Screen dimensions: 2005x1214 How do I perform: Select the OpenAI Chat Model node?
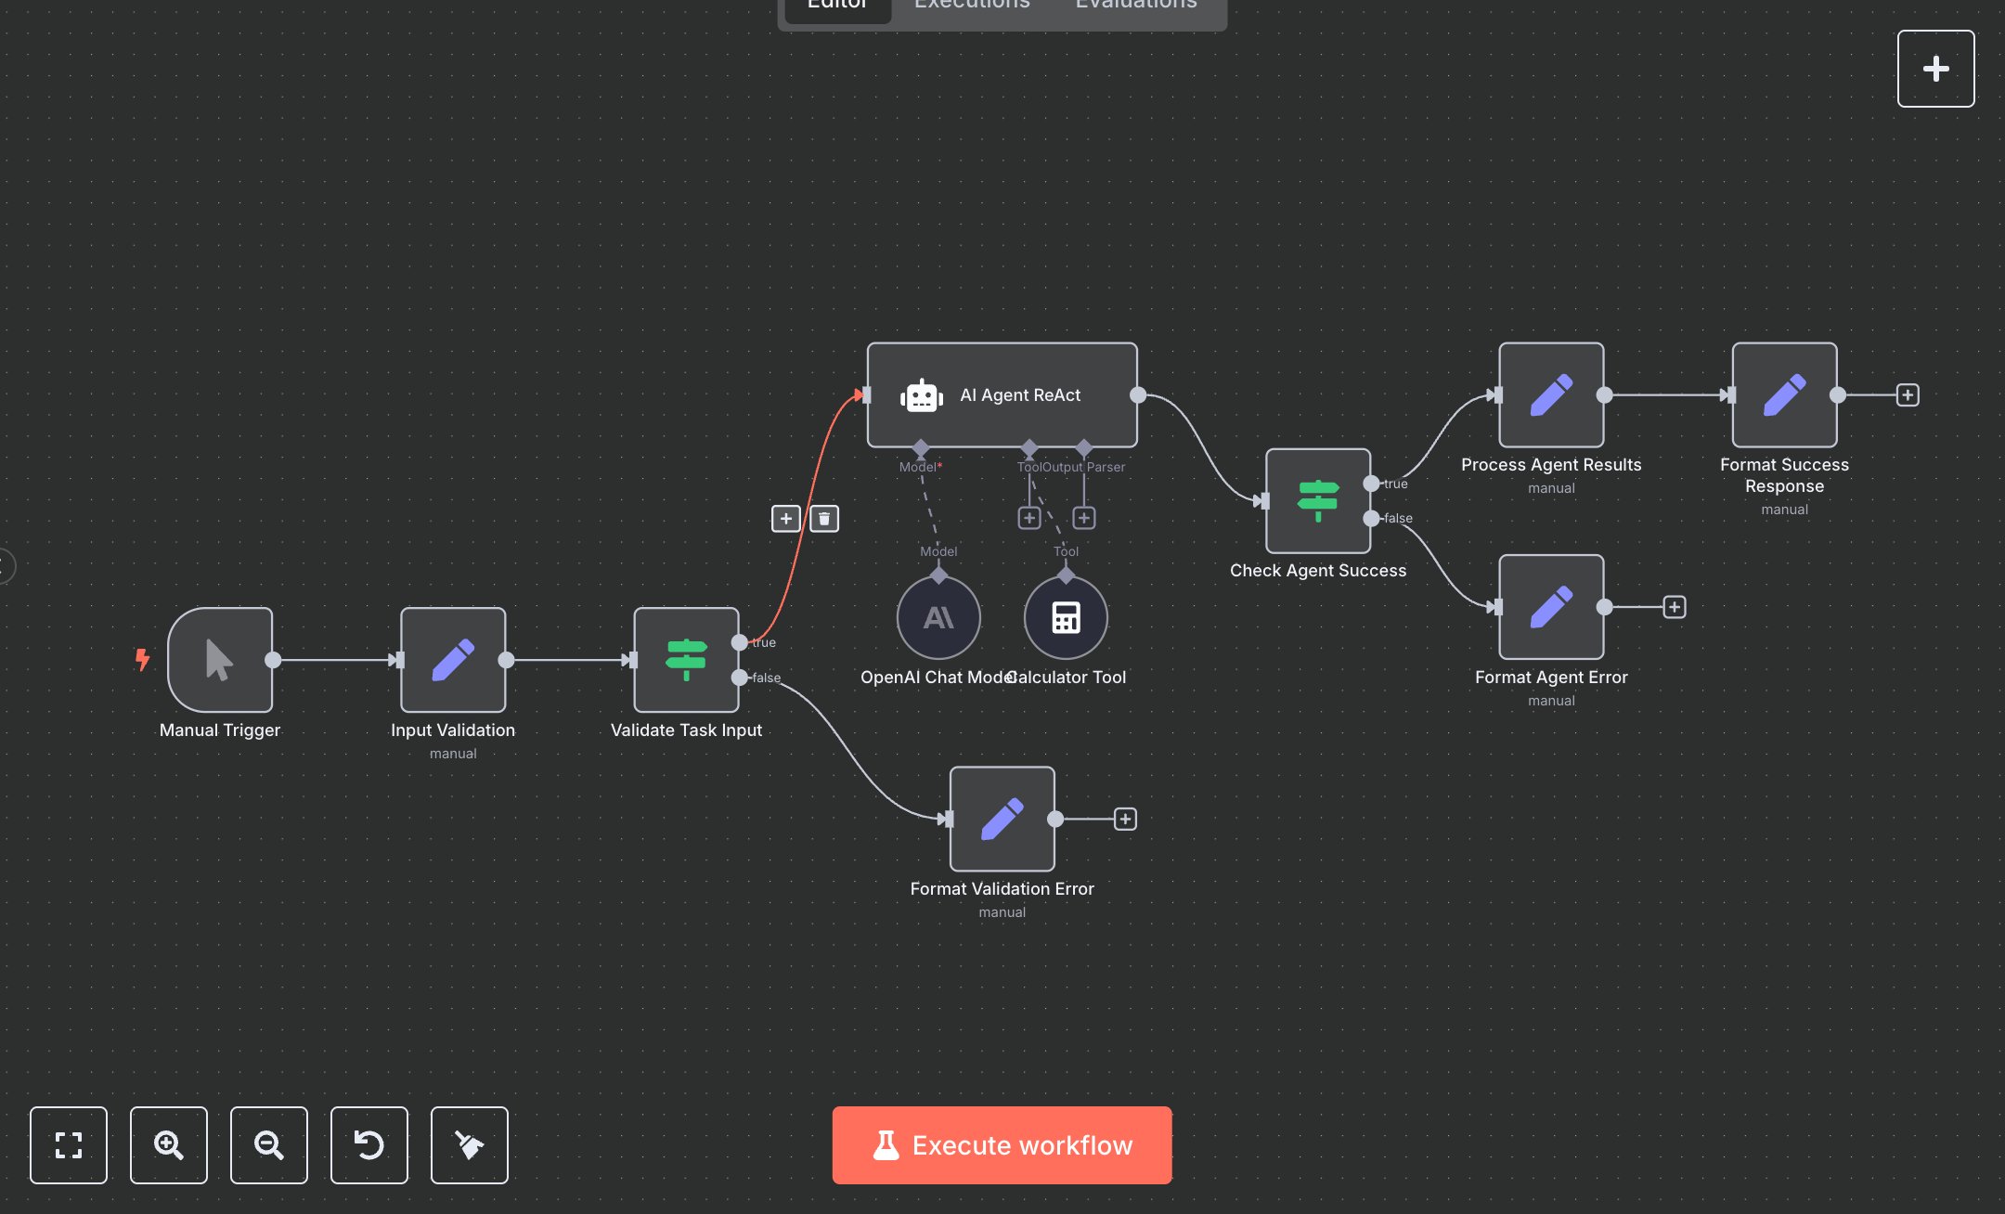(x=938, y=617)
